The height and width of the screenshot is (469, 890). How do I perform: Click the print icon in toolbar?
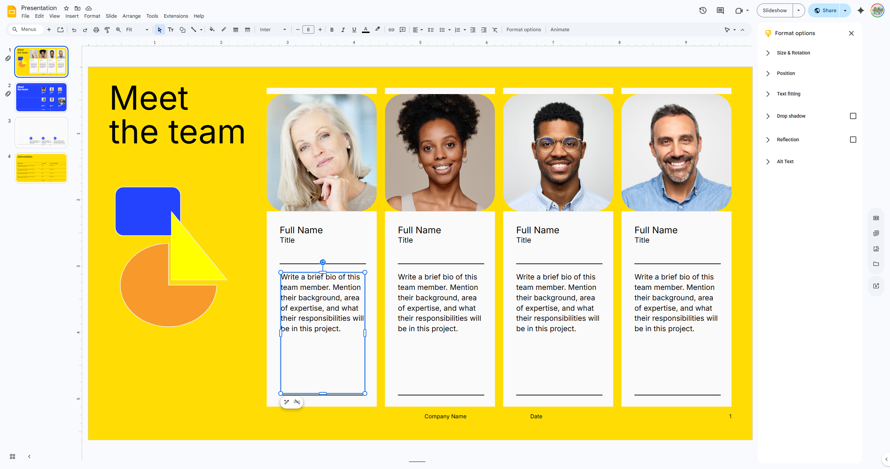pos(96,30)
